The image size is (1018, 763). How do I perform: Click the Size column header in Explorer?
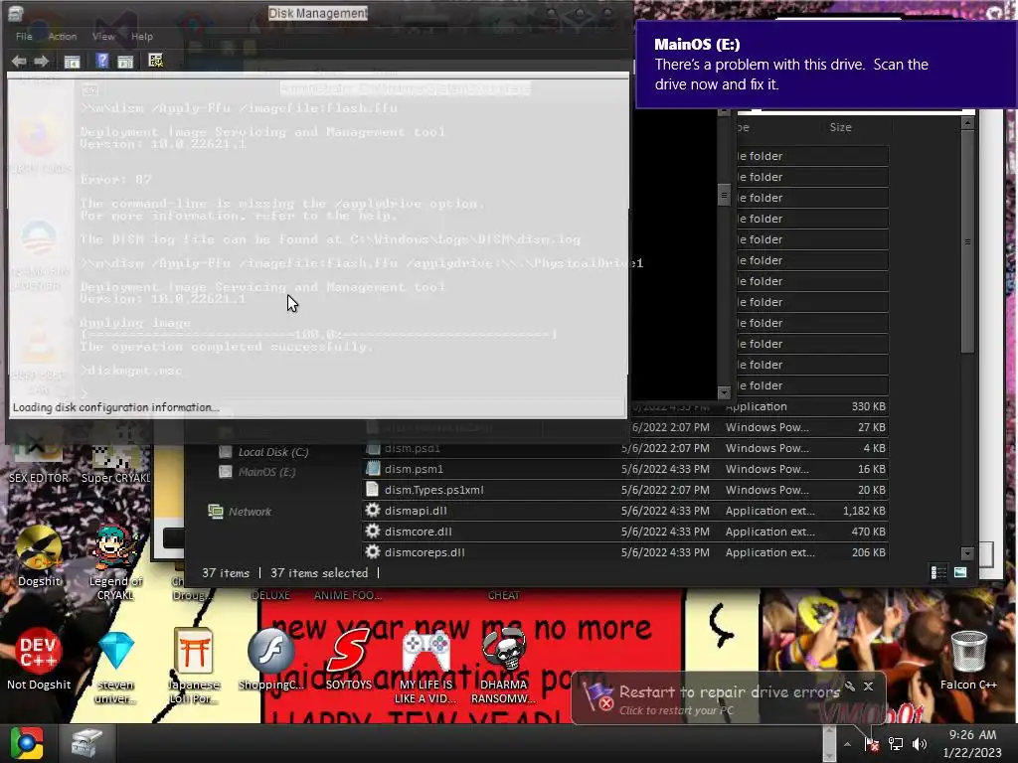click(840, 127)
